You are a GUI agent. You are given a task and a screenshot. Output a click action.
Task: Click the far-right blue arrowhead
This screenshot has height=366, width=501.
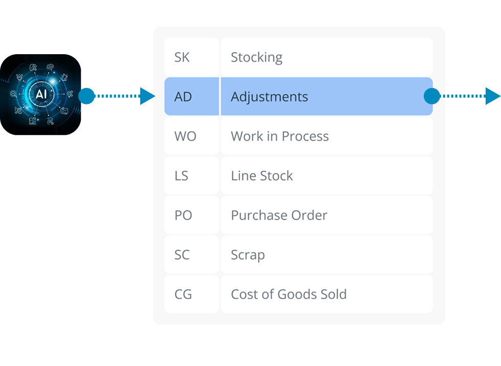pos(493,96)
